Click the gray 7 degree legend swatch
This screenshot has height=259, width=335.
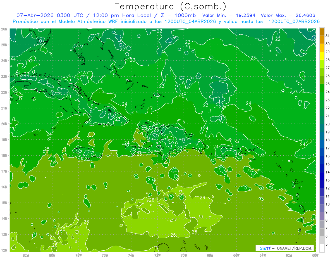click(322, 232)
